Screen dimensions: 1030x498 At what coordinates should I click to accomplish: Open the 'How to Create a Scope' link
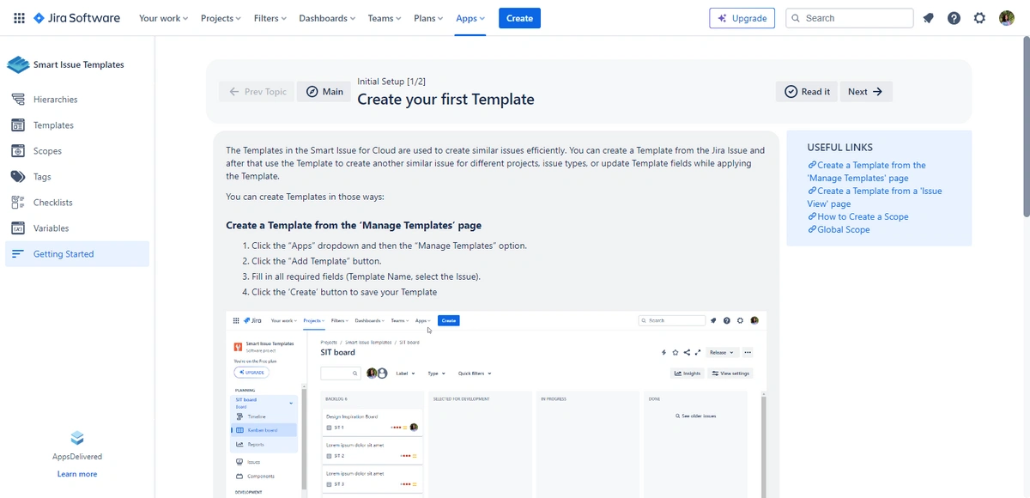(863, 217)
